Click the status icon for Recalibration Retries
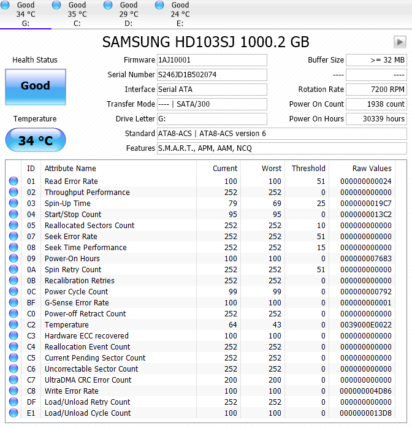The image size is (412, 428). [x=13, y=280]
